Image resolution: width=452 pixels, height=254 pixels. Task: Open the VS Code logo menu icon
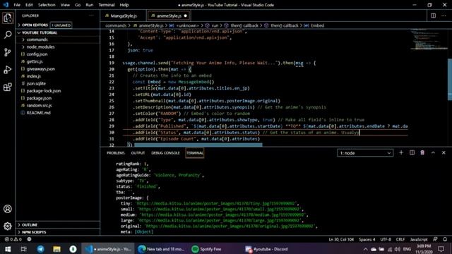pyautogui.click(x=6, y=5)
